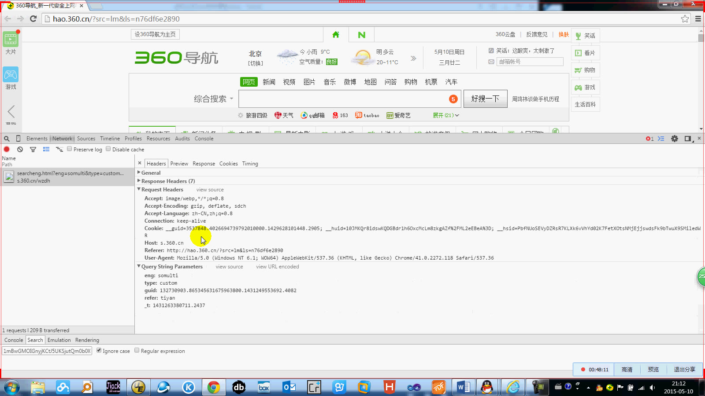The width and height of the screenshot is (705, 396).
Task: Clear network log with the clear icon
Action: point(20,149)
